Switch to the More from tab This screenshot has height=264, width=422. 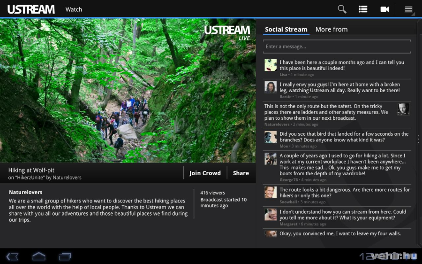332,29
